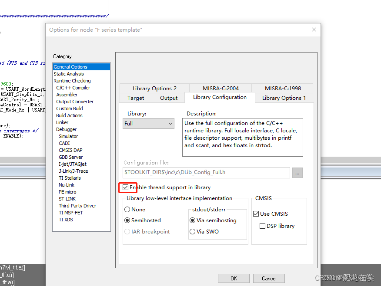Click the library Description text box
381x286 pixels.
click(x=243, y=138)
